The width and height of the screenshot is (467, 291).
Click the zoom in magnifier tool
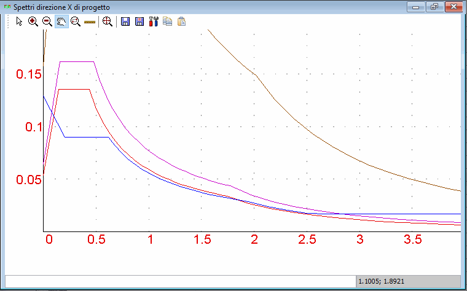click(x=33, y=21)
